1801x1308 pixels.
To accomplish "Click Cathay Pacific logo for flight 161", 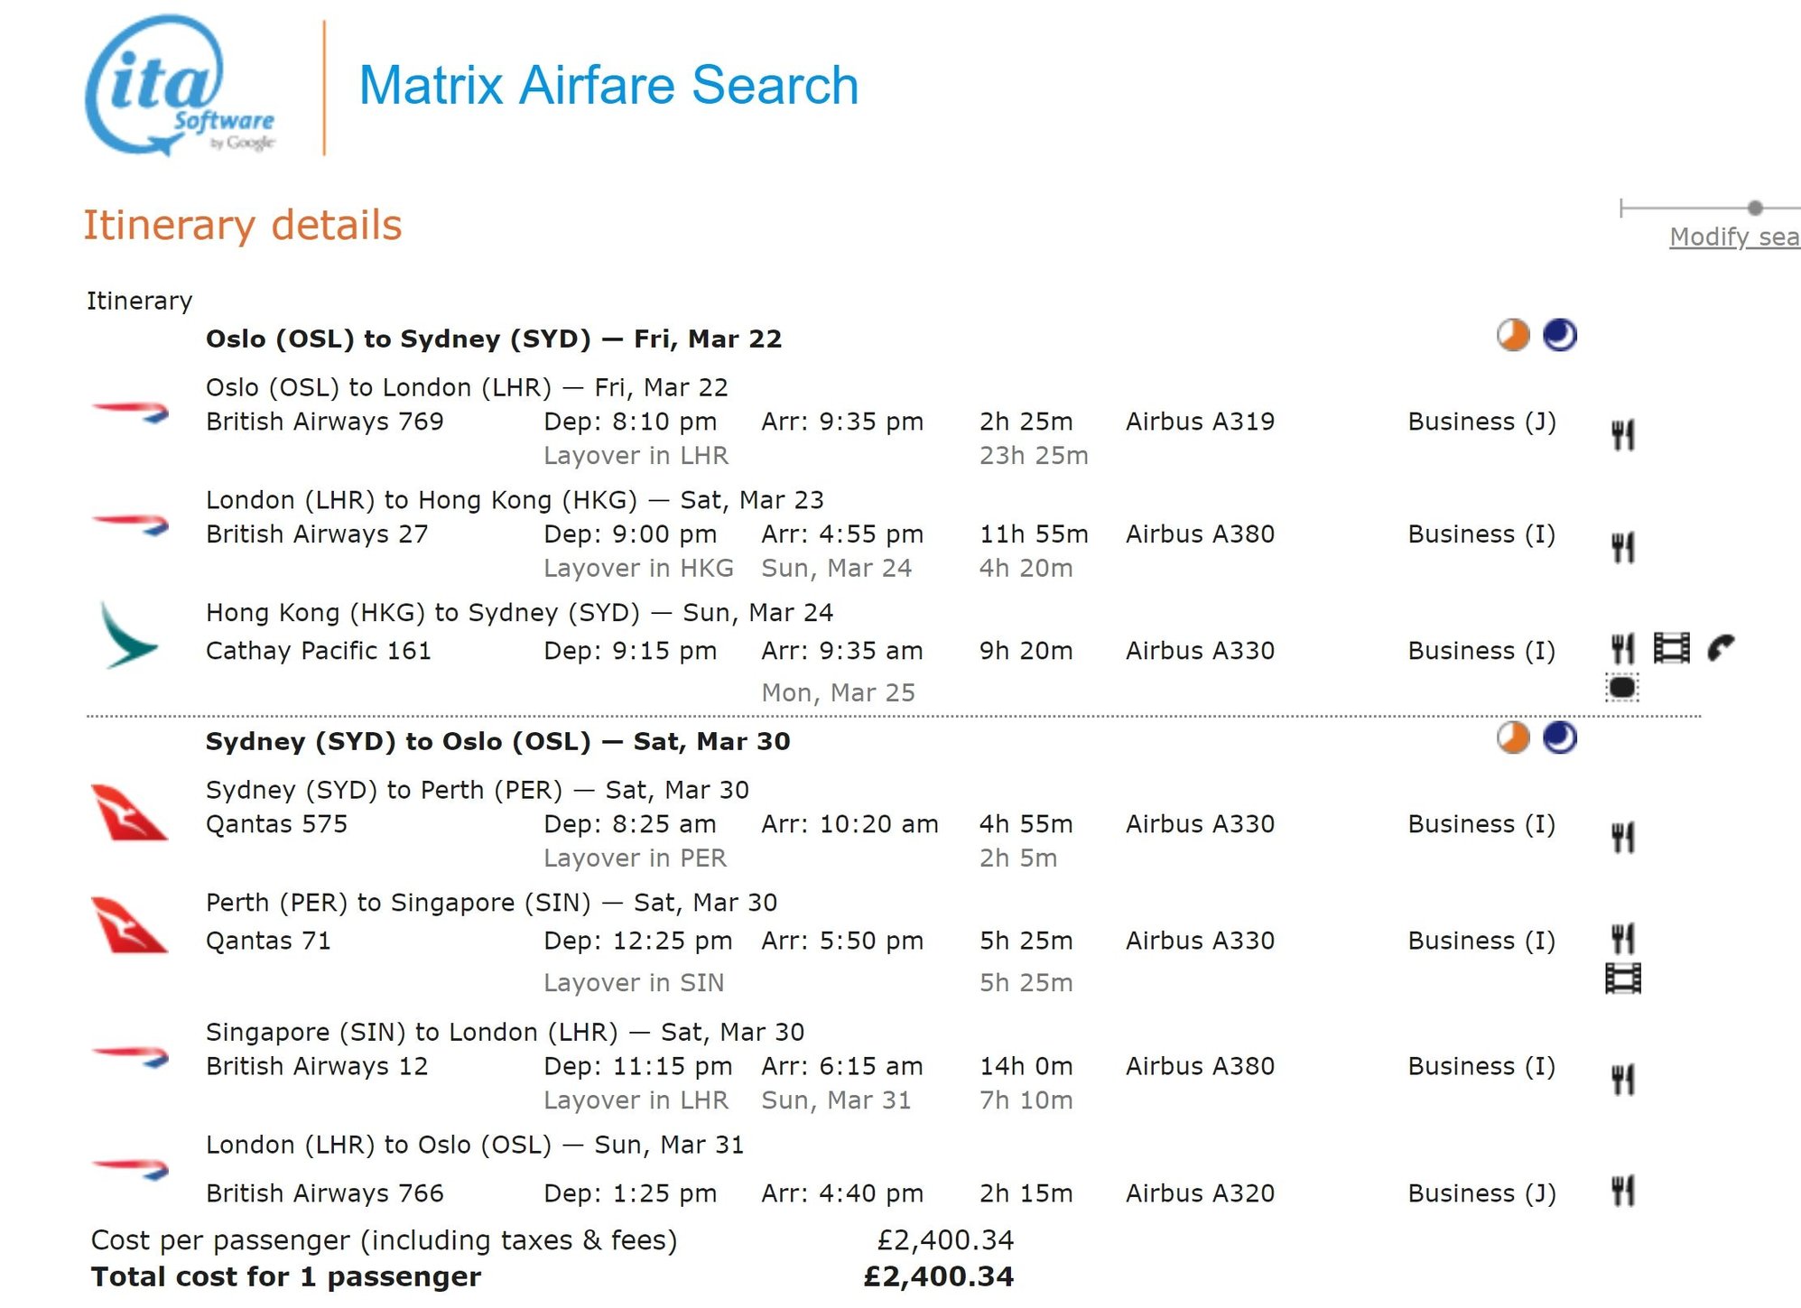I will click(x=129, y=636).
